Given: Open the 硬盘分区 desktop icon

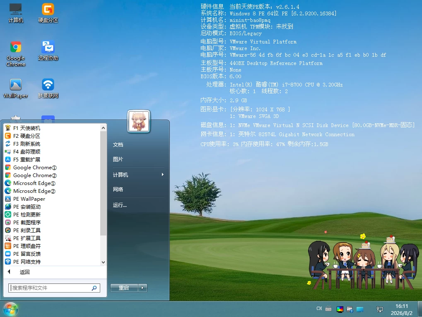Looking at the screenshot, I should [48, 13].
